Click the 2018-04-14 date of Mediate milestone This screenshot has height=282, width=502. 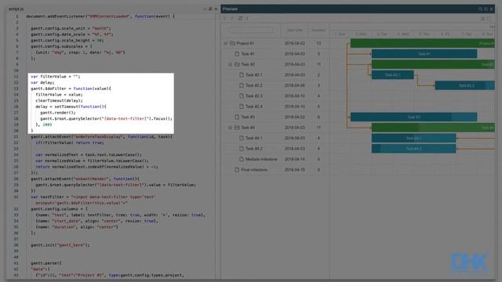coord(295,159)
